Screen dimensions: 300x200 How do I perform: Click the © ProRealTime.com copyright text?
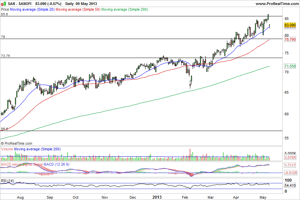(x=17, y=143)
